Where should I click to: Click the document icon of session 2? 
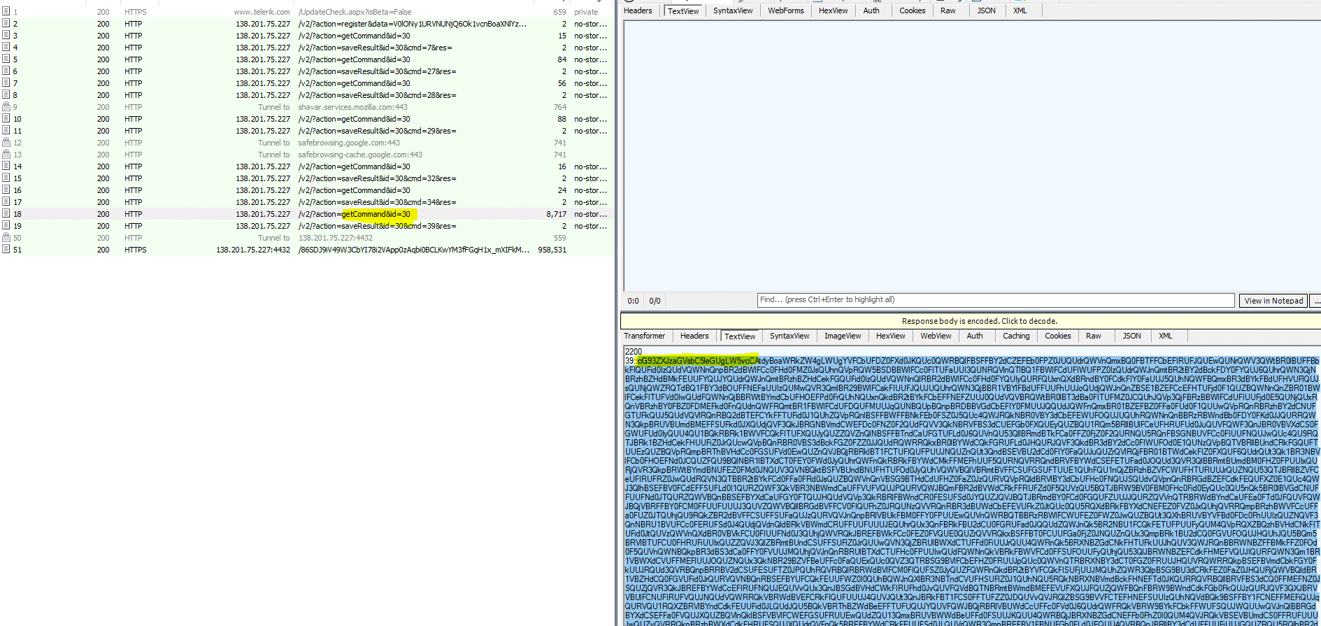pyautogui.click(x=6, y=24)
